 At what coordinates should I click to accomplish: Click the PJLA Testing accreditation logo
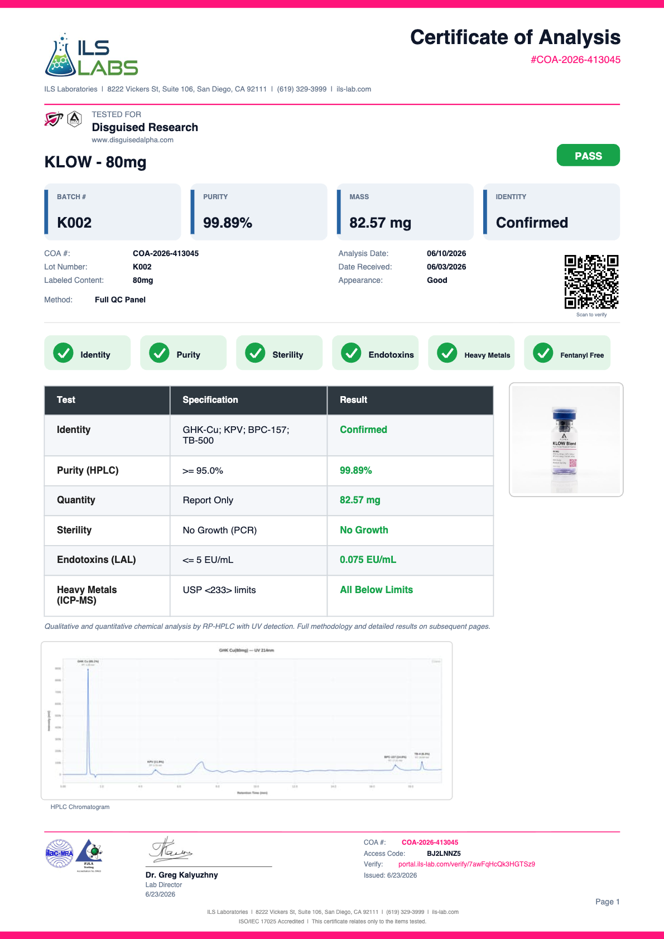[x=89, y=855]
